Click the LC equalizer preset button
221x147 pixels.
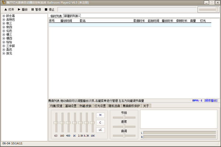pyautogui.click(x=100, y=130)
